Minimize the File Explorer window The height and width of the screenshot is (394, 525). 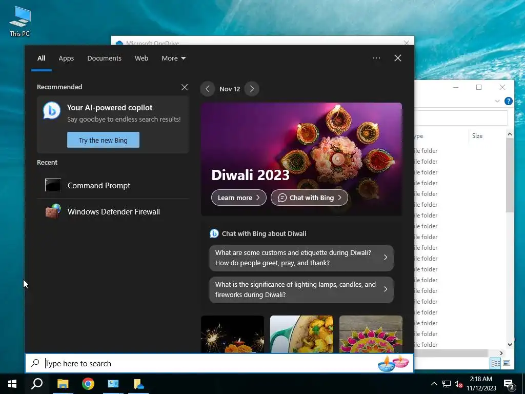click(456, 87)
